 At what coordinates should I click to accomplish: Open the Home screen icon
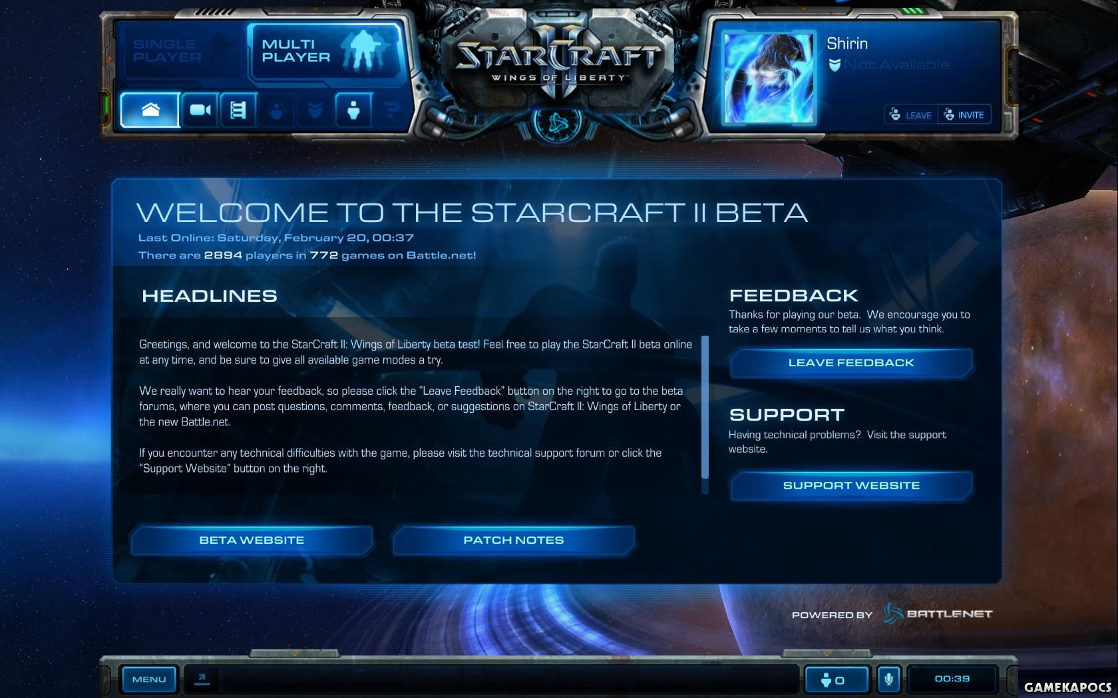tap(150, 110)
